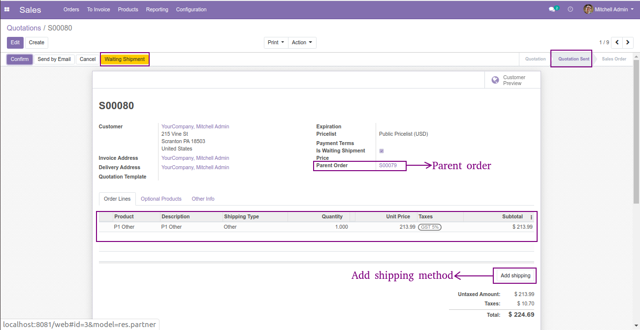The height and width of the screenshot is (330, 640).
Task: Open the conversations chat icon
Action: [x=553, y=9]
